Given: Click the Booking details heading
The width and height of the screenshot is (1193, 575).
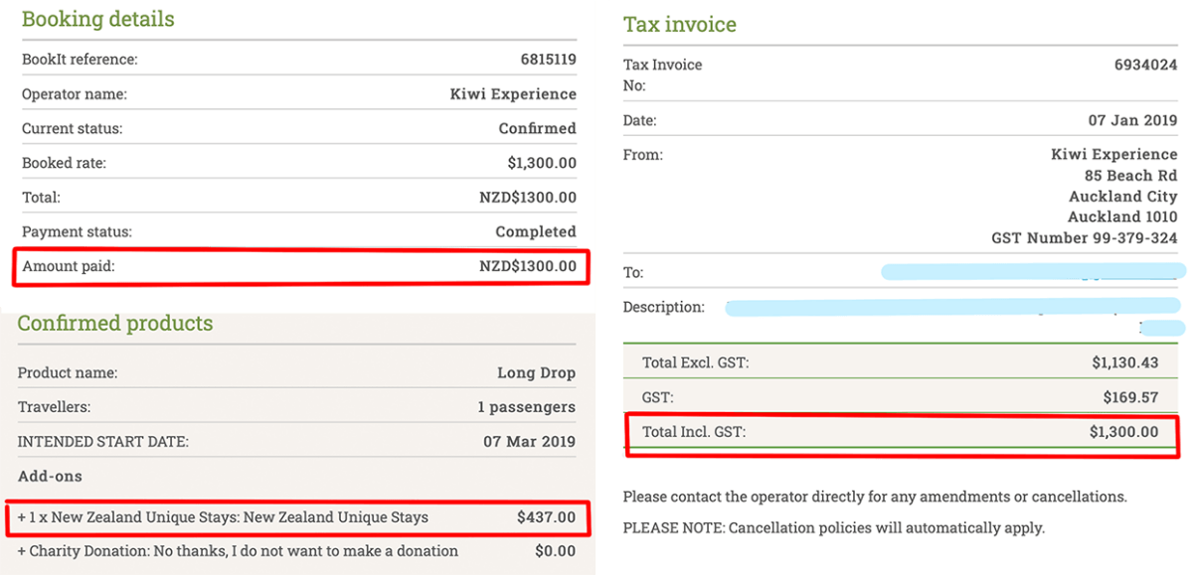Looking at the screenshot, I should pos(97,19).
